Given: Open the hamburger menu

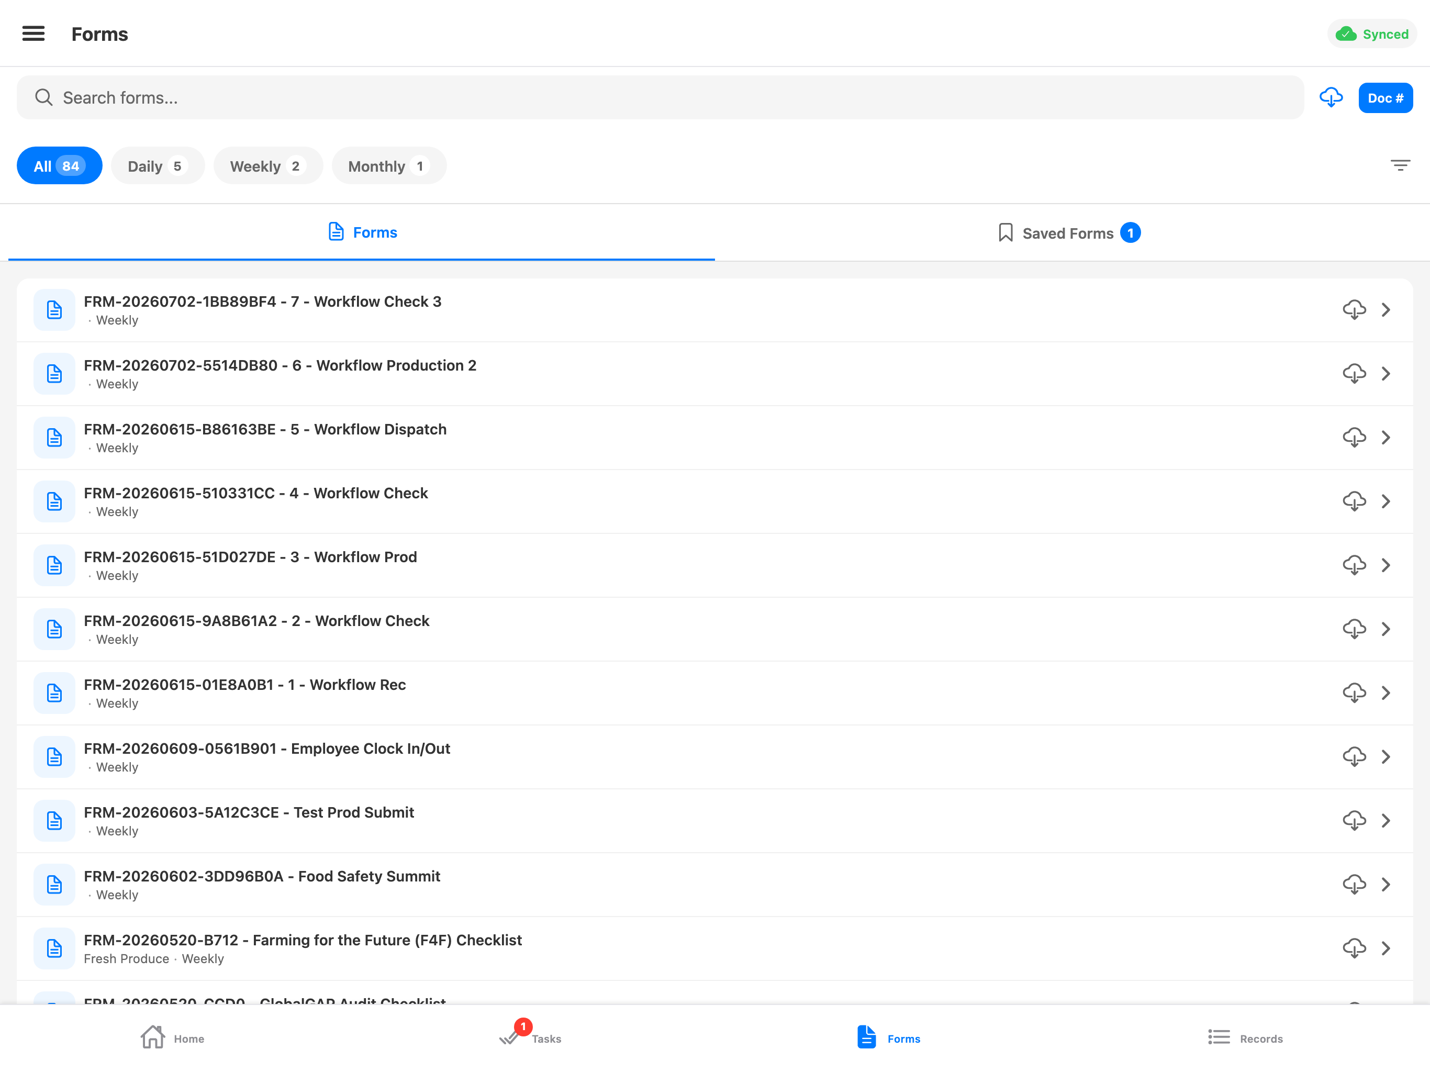Looking at the screenshot, I should [33, 33].
